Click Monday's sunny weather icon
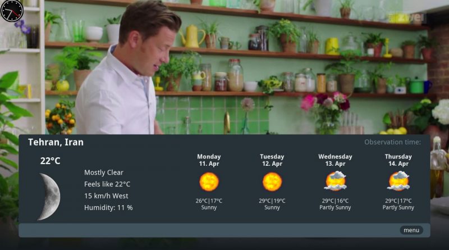The width and height of the screenshot is (449, 250). point(209,182)
